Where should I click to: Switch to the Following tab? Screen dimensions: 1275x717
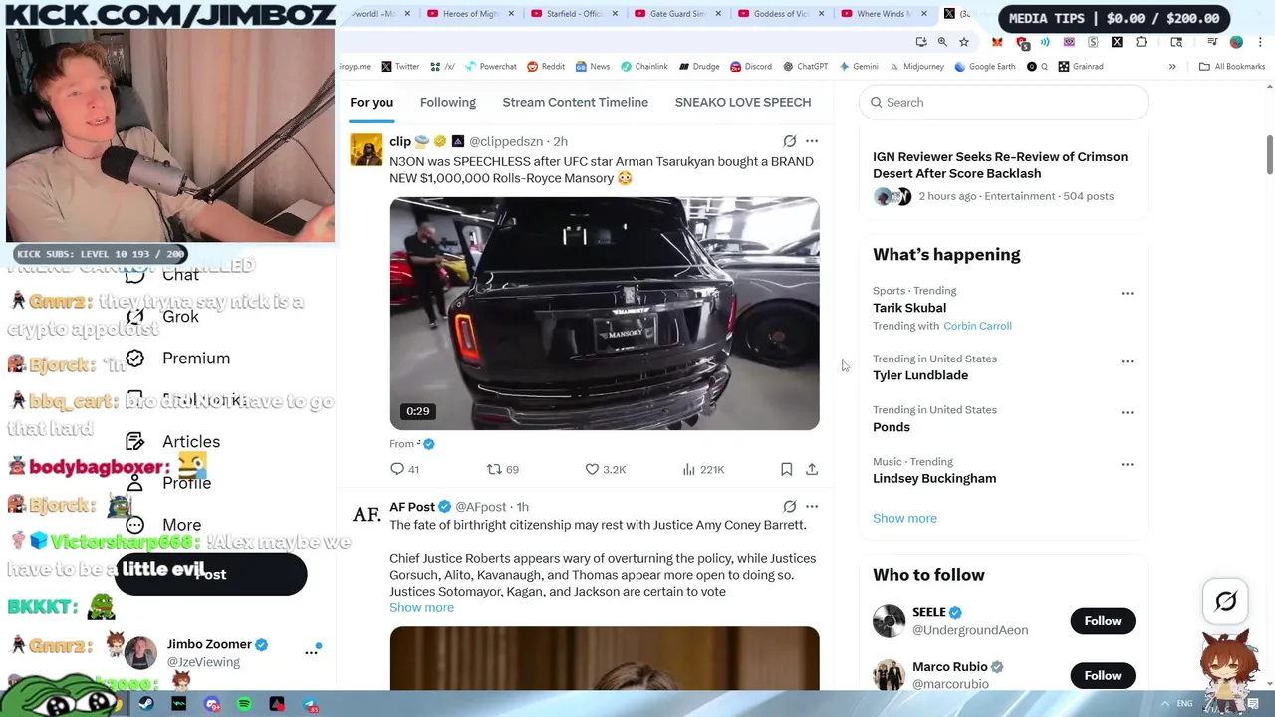(x=447, y=102)
